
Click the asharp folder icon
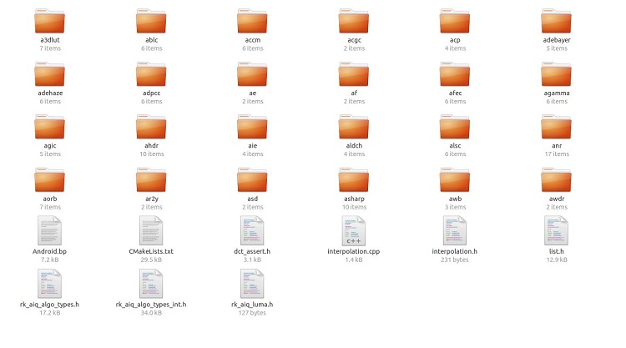pos(354,180)
